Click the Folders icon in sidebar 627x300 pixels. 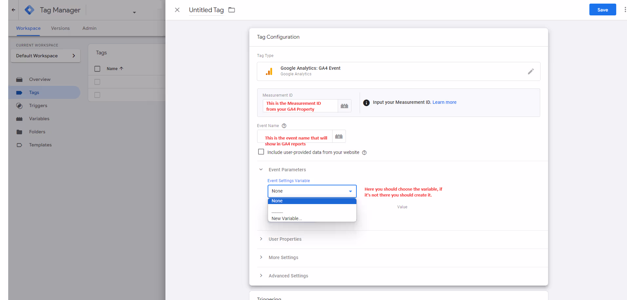(19, 132)
